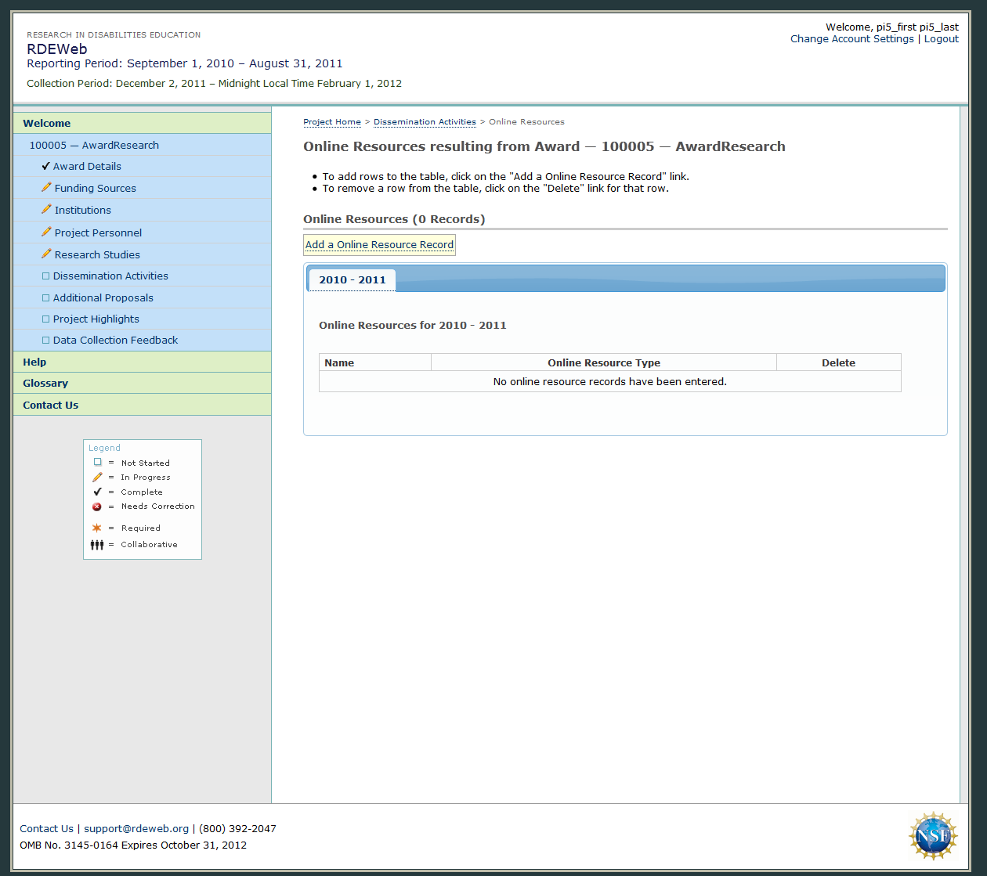Go to Award Details page
Viewport: 987px width, 876px height.
(x=87, y=166)
